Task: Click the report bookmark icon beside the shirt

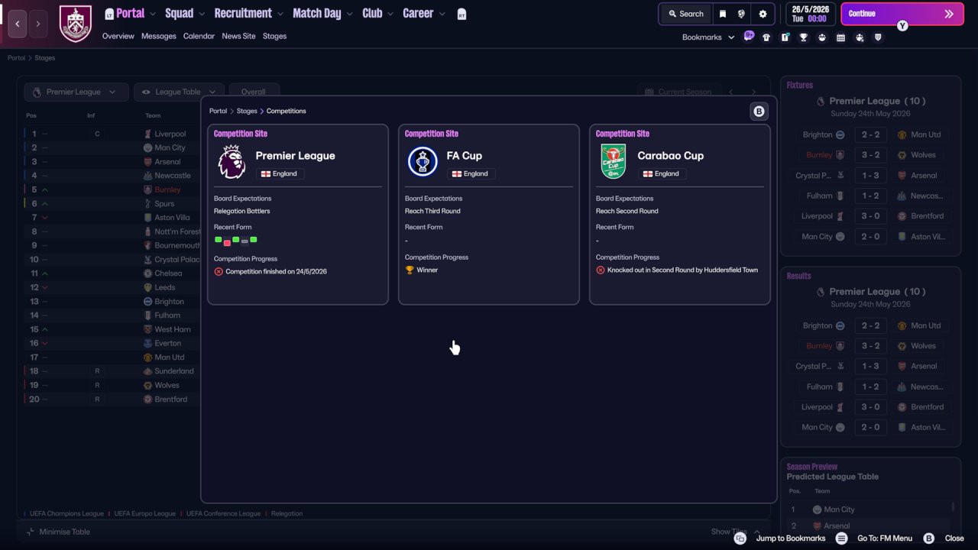Action: (x=785, y=37)
